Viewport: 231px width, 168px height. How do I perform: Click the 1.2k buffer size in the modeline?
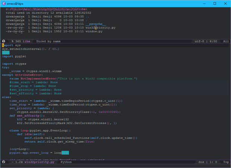(19, 162)
